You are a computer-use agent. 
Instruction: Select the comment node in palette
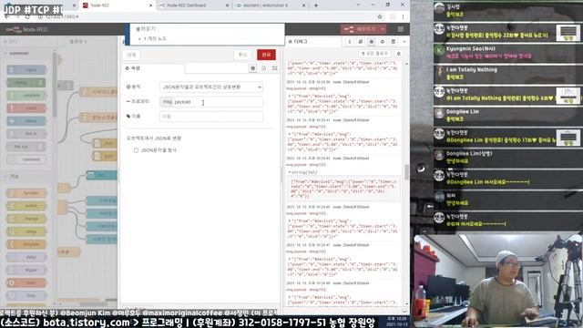(x=26, y=159)
